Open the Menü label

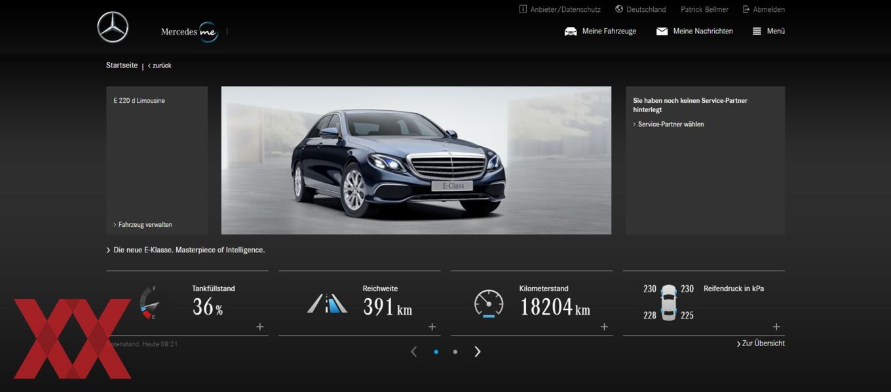point(776,31)
